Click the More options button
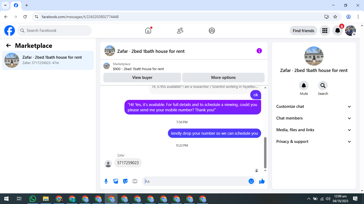 tap(223, 78)
